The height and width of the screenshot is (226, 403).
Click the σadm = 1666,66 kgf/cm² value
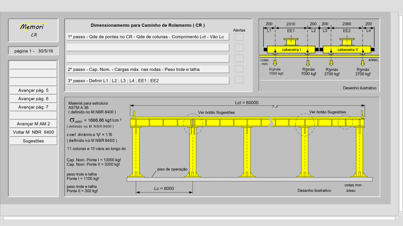(x=96, y=120)
